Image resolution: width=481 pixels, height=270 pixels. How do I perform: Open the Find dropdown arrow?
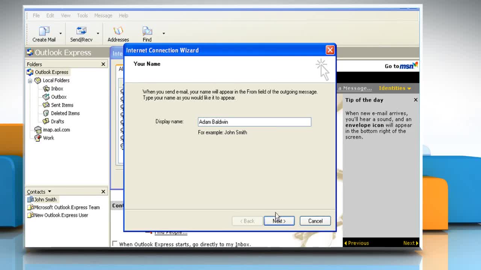(163, 33)
